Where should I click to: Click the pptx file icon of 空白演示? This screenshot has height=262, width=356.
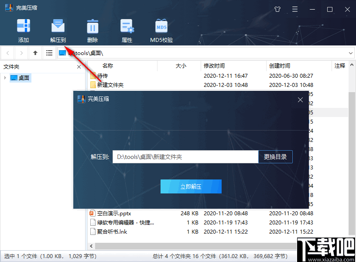pos(92,214)
